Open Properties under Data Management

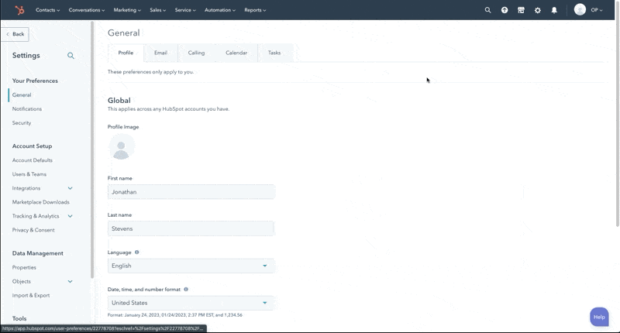[24, 267]
